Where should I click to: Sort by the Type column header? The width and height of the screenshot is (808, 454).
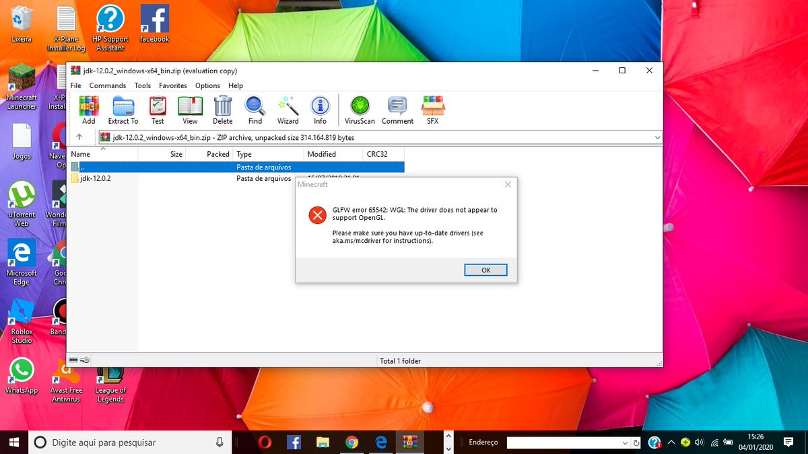point(269,154)
